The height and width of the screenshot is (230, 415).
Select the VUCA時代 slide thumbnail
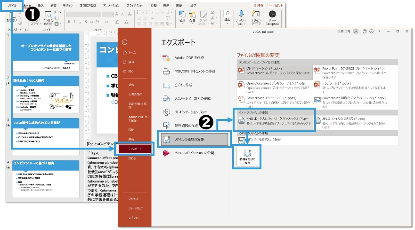46,94
